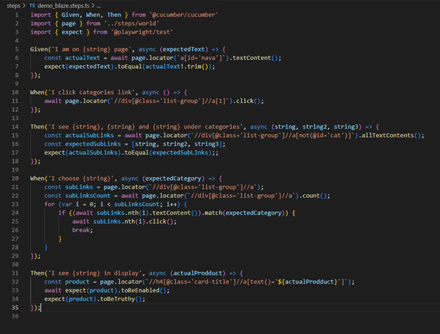Click the 'for' keyword on line 23
This screenshot has height=334, width=440.
click(x=50, y=204)
